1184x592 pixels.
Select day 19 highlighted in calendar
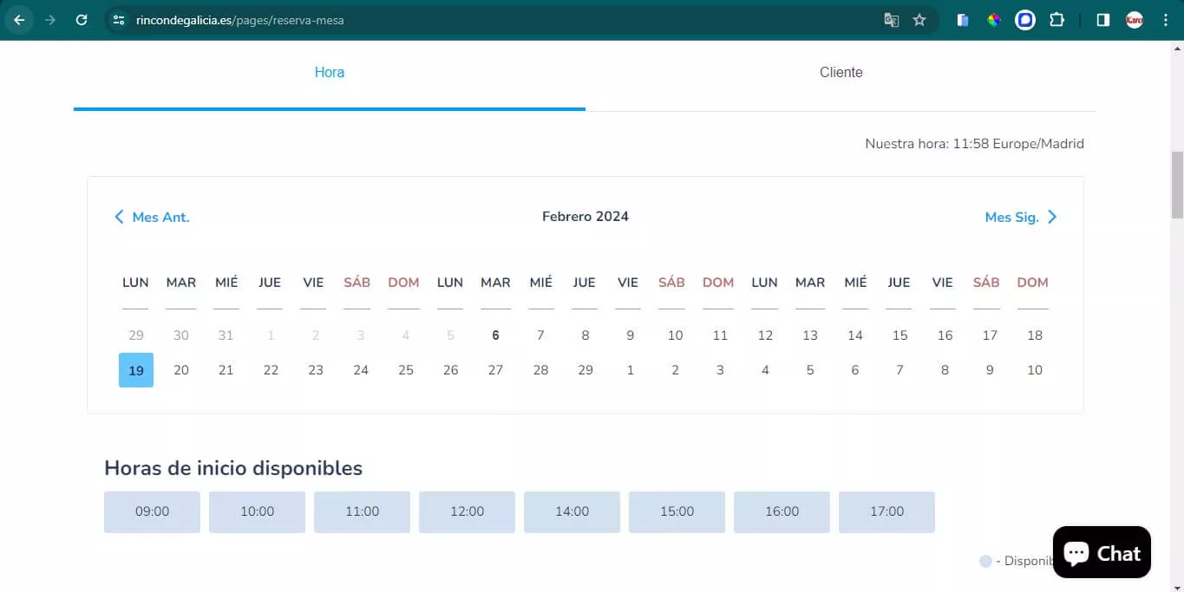click(136, 370)
